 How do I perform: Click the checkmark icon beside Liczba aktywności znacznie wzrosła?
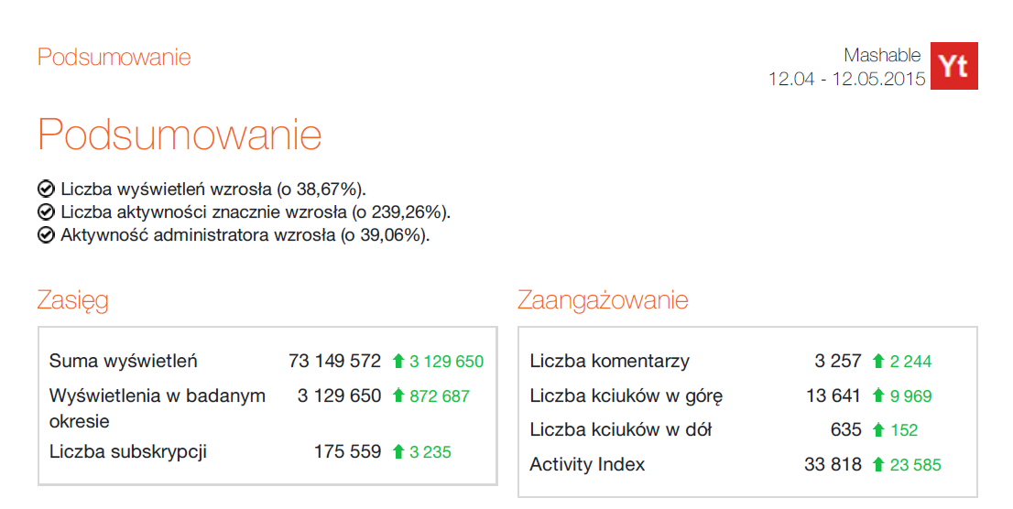tap(46, 212)
